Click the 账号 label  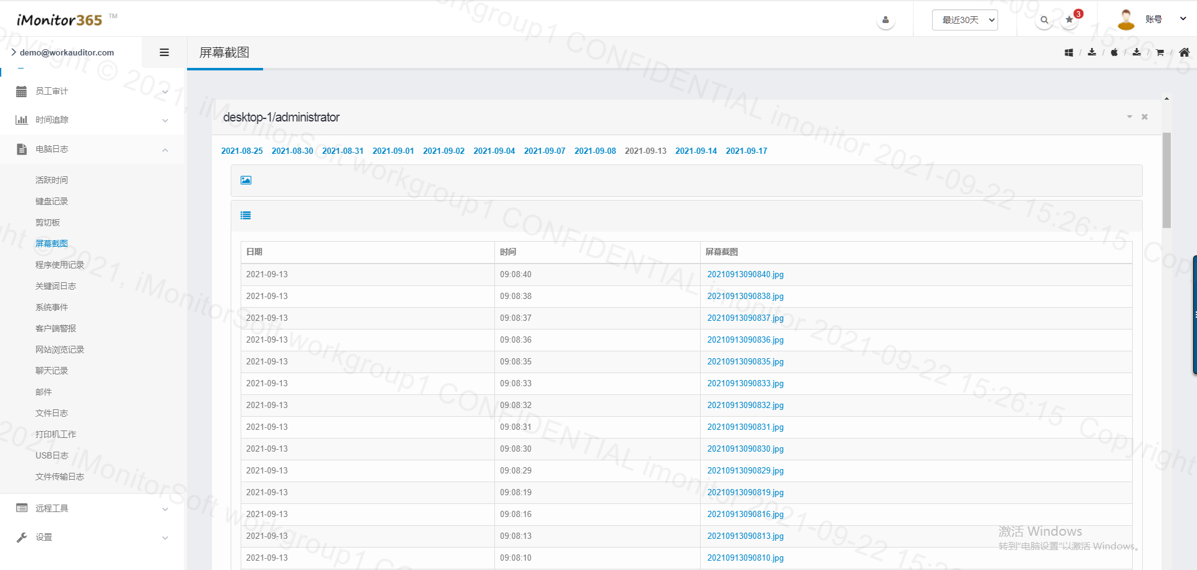pyautogui.click(x=1154, y=19)
